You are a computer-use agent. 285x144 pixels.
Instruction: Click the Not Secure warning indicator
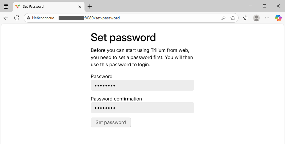(x=41, y=18)
